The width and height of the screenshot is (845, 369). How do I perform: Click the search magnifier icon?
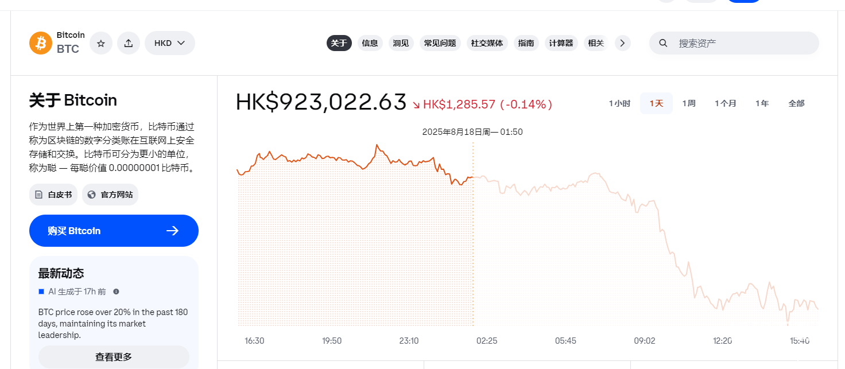click(x=663, y=43)
